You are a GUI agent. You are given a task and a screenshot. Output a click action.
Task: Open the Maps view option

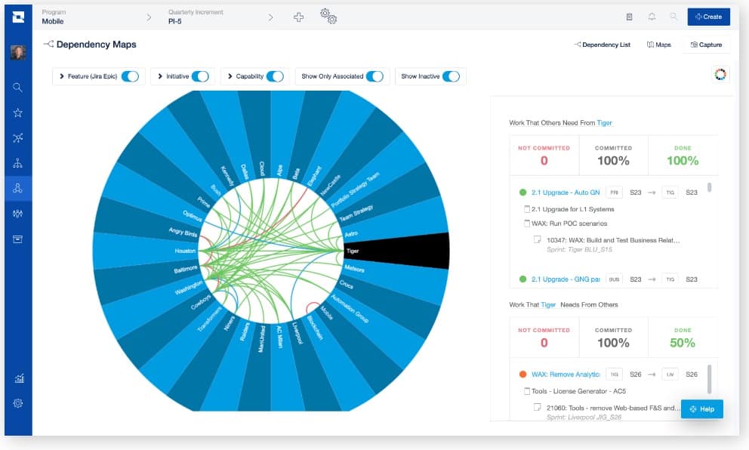tap(658, 45)
